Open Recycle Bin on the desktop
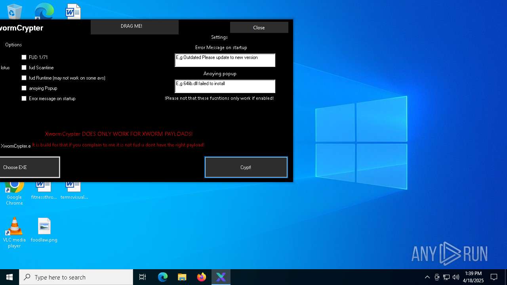Screen dimensions: 507x285 point(15,11)
